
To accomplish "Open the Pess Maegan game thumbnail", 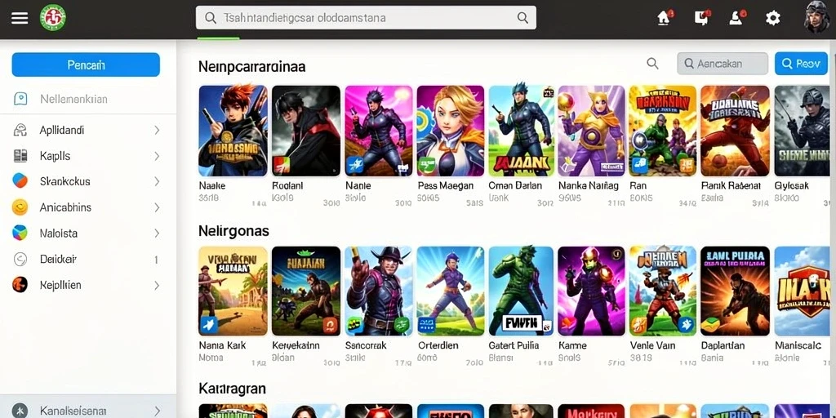I will point(451,131).
